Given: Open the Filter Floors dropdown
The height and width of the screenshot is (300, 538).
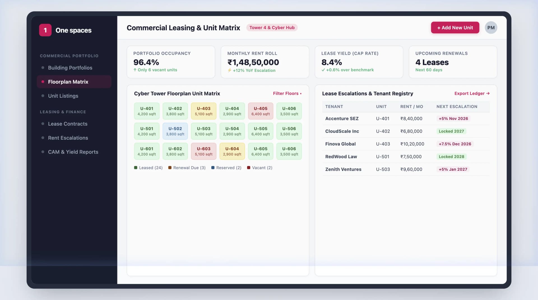Looking at the screenshot, I should click(x=287, y=93).
